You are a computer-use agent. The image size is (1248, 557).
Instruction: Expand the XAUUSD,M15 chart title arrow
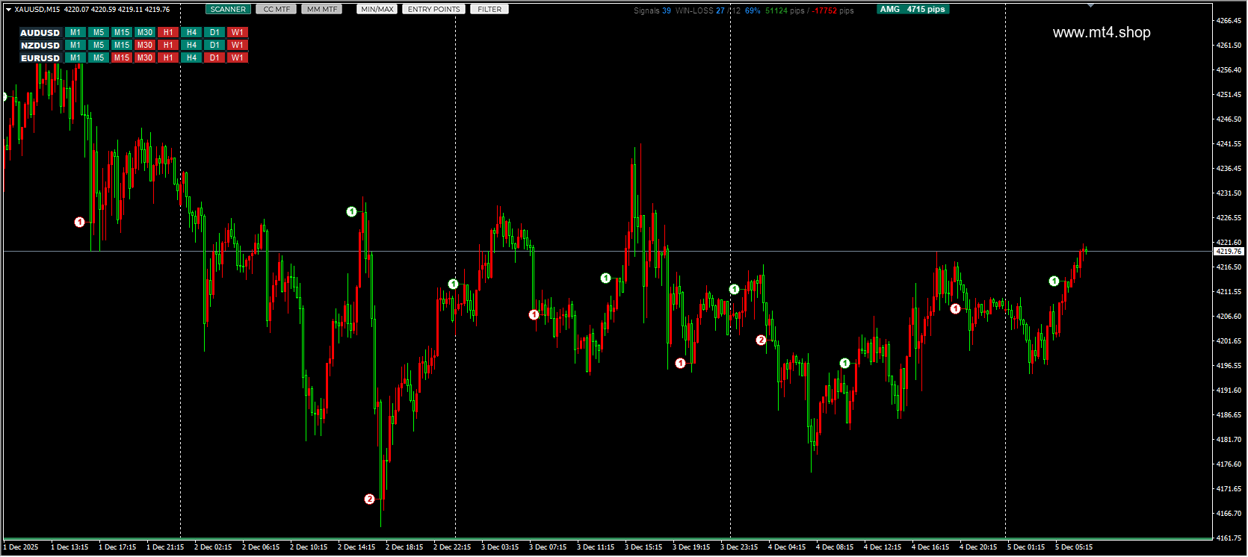8,10
